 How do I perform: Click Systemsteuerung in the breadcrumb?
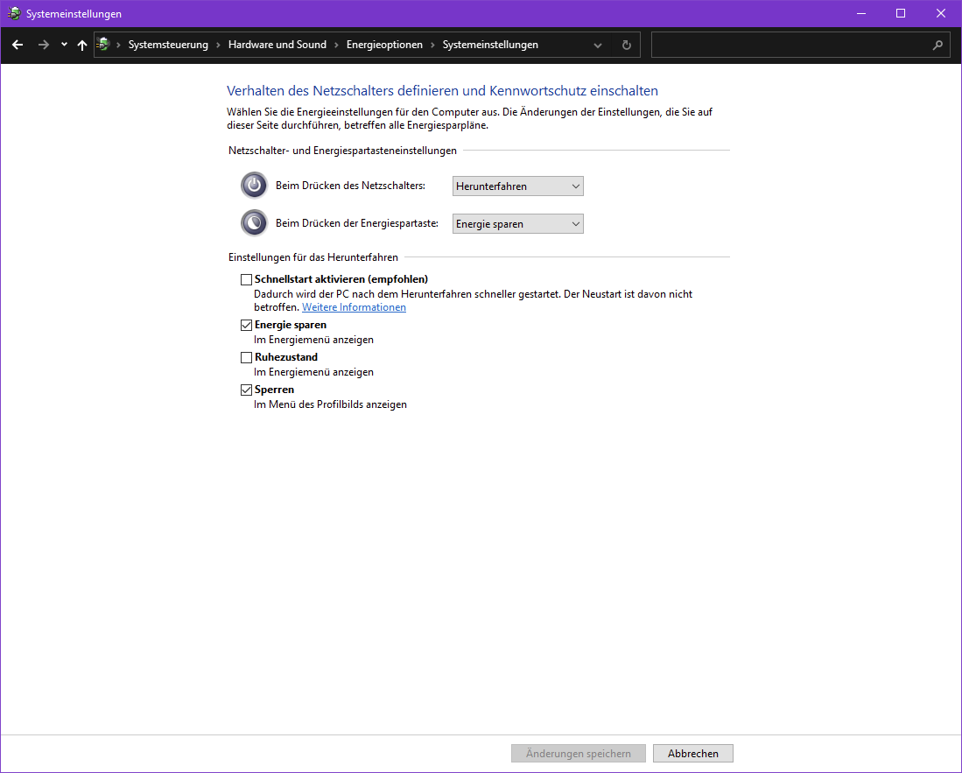pos(168,45)
